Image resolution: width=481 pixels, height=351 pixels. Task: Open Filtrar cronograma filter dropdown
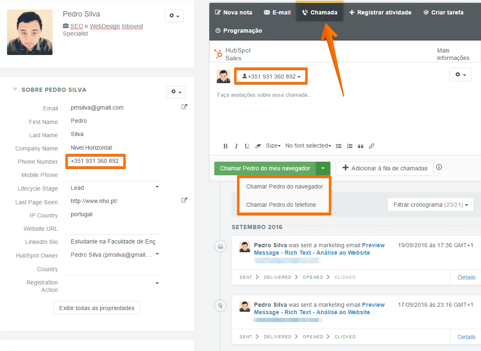[430, 205]
